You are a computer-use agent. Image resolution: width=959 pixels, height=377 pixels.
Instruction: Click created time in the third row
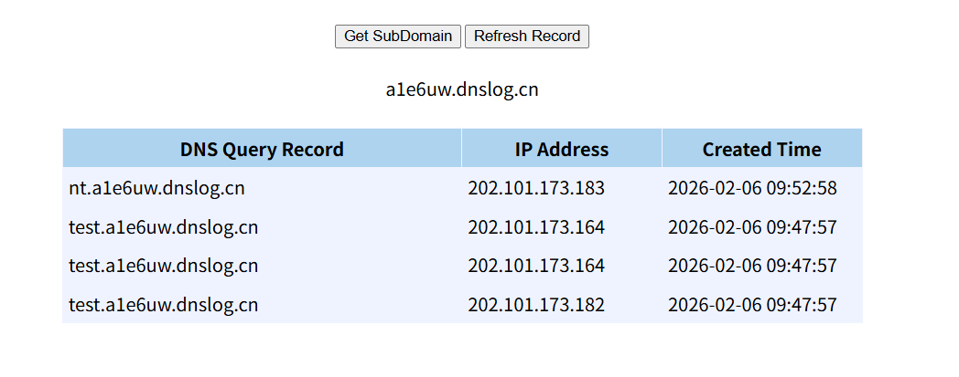[752, 266]
